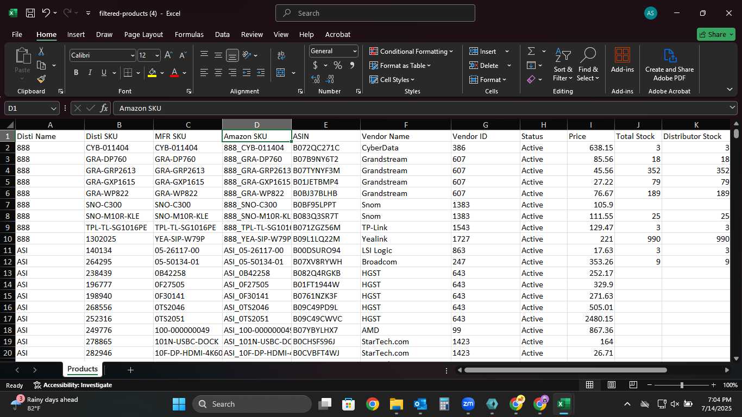742x417 pixels.
Task: Apply Borders using the borders icon
Action: (x=128, y=73)
